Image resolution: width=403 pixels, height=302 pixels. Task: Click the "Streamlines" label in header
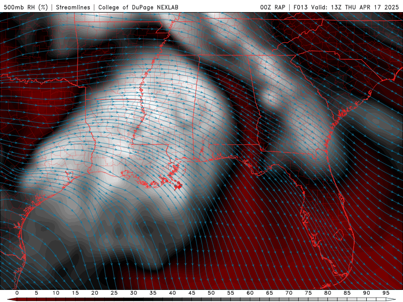(73, 7)
